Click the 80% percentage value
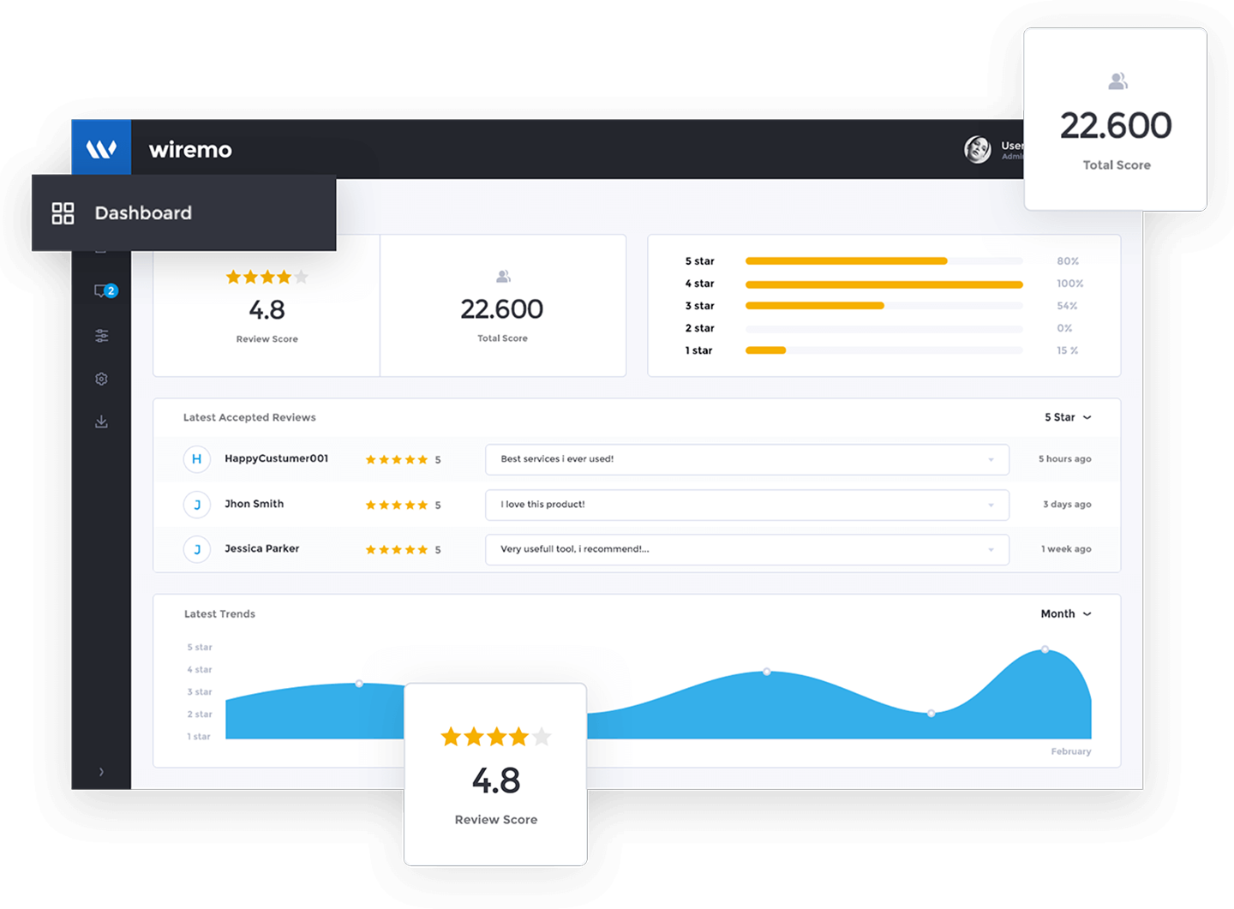1234x909 pixels. click(1068, 261)
